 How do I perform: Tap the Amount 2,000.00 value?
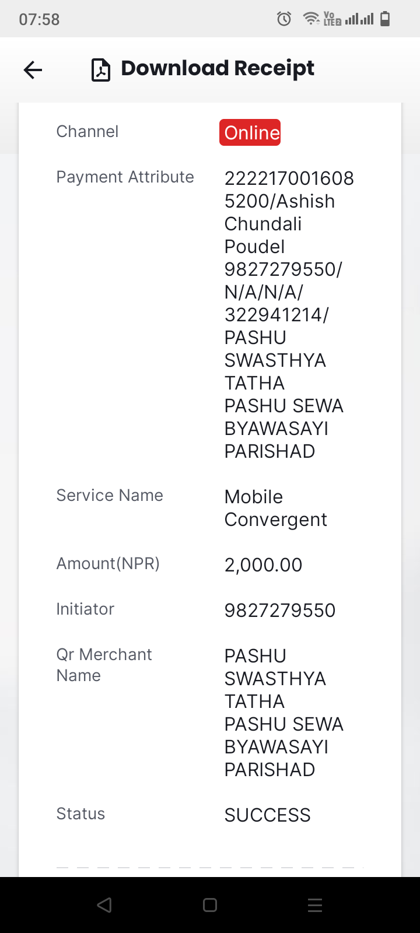tap(263, 564)
